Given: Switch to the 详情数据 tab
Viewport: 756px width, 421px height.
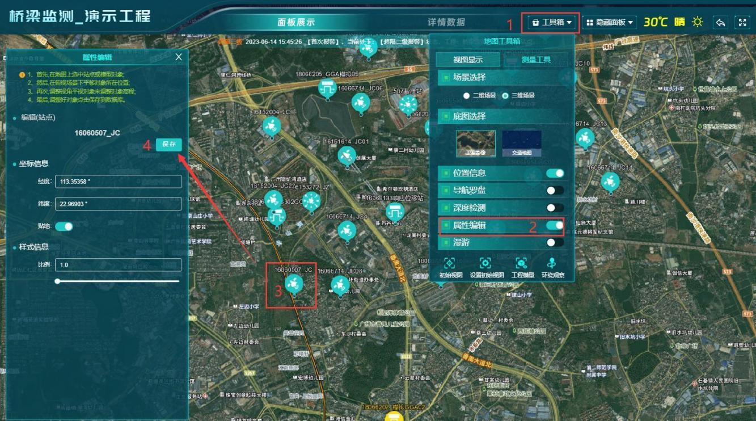Looking at the screenshot, I should pos(446,22).
